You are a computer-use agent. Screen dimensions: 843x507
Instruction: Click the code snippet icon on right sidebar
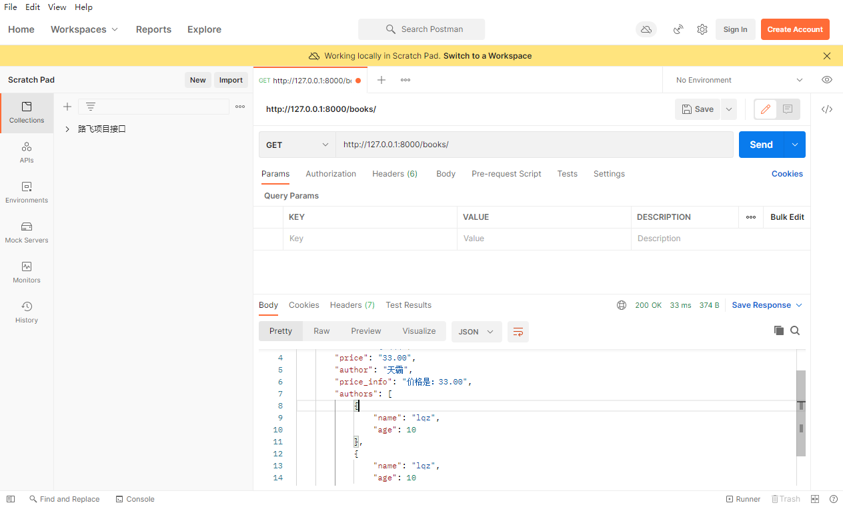pyautogui.click(x=827, y=109)
